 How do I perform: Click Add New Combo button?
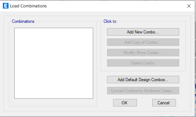coord(143,32)
